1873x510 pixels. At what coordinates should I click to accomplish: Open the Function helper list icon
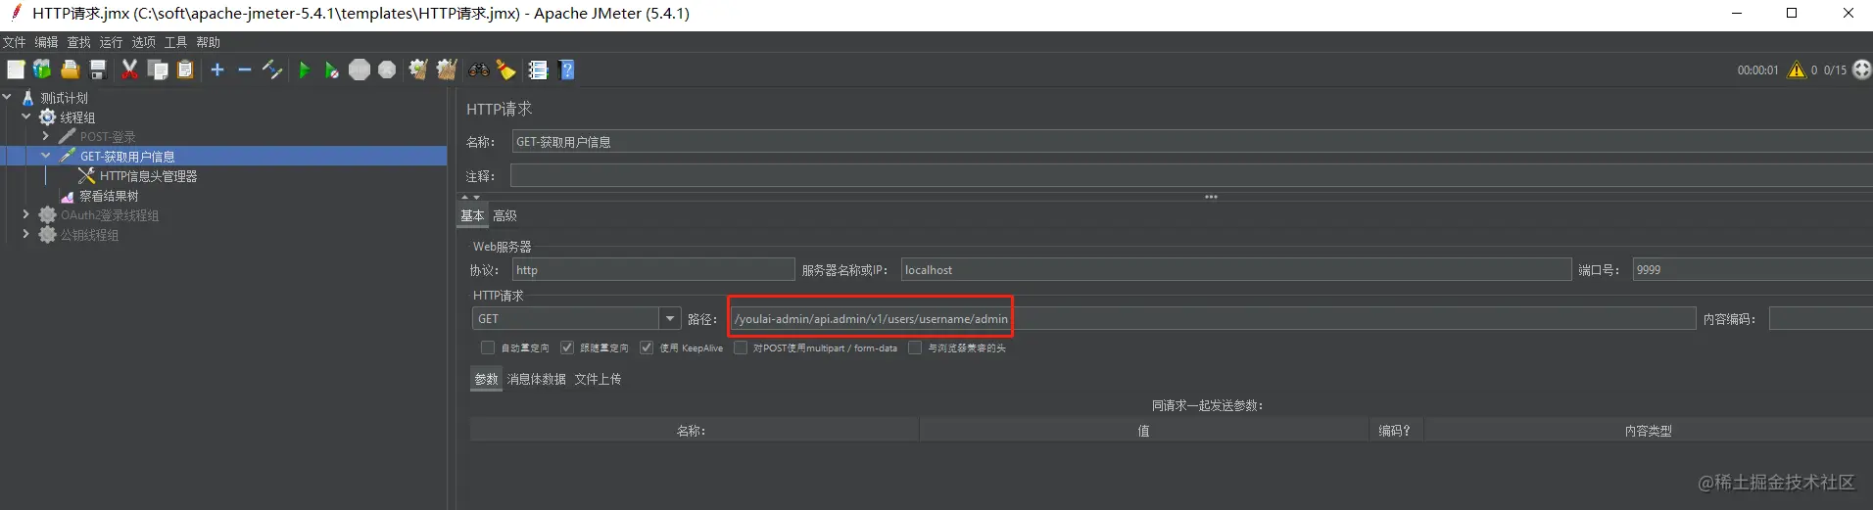(x=538, y=70)
